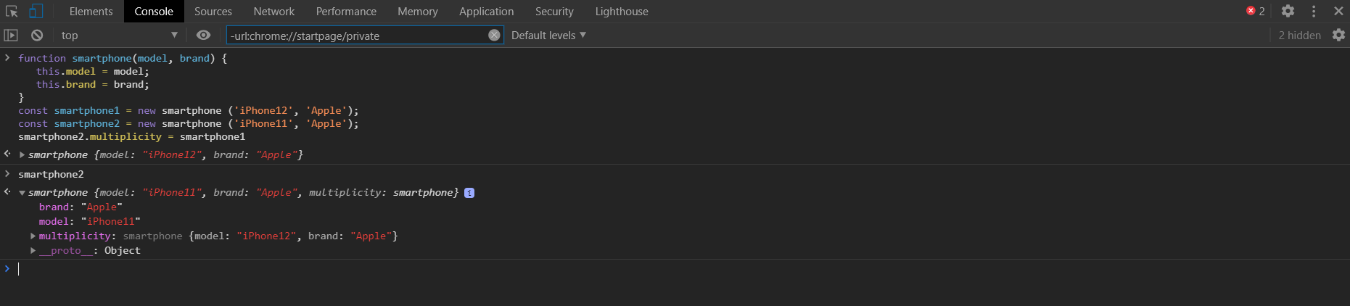Click the 2 hidden messages label
Image resolution: width=1350 pixels, height=306 pixels.
[x=1299, y=36]
